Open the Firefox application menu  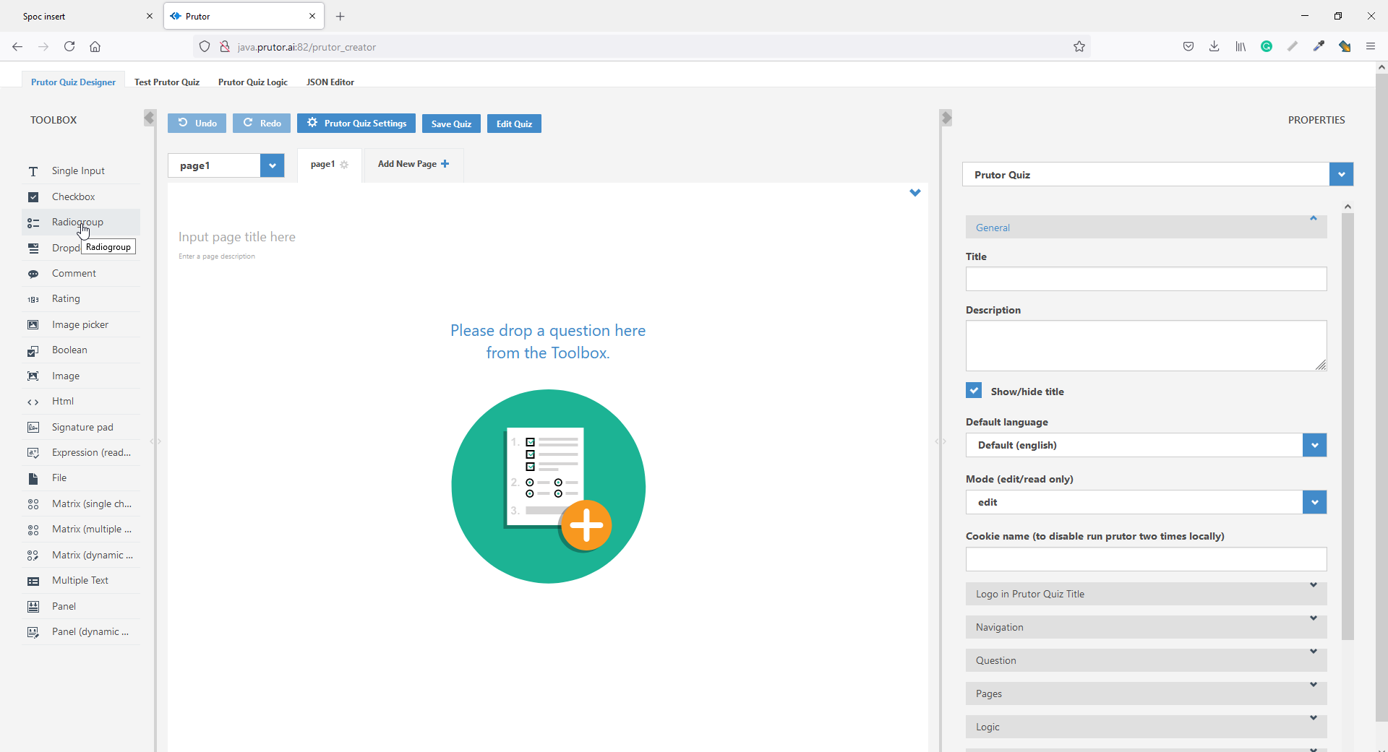[1371, 47]
